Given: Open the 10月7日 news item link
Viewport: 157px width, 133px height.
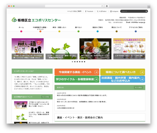Looking at the screenshot, I should click(82, 96).
